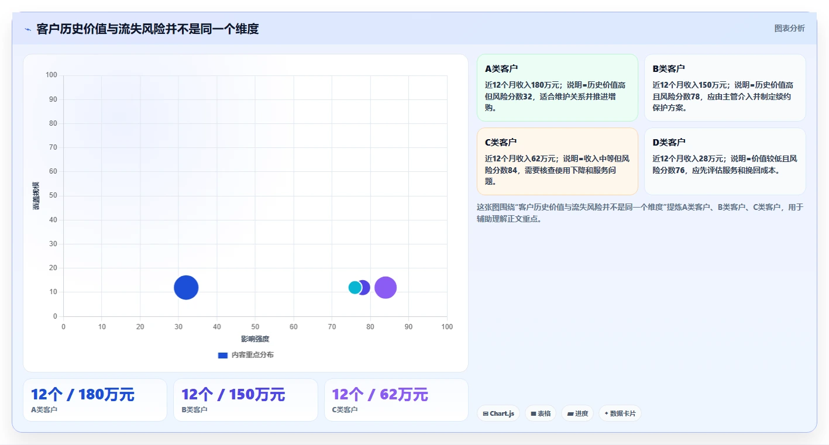Click the 12个 / 150万元 stat card
Viewport: 829px width, 445px height.
(246, 400)
